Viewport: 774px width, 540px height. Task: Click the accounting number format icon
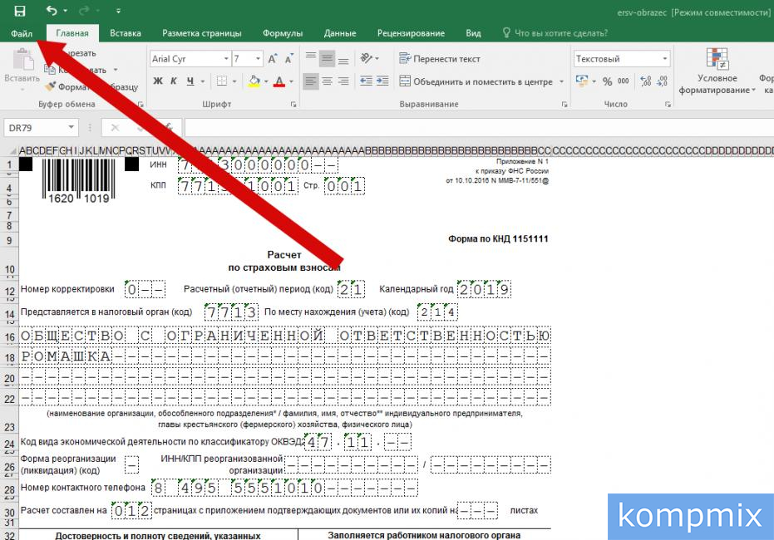(x=582, y=81)
